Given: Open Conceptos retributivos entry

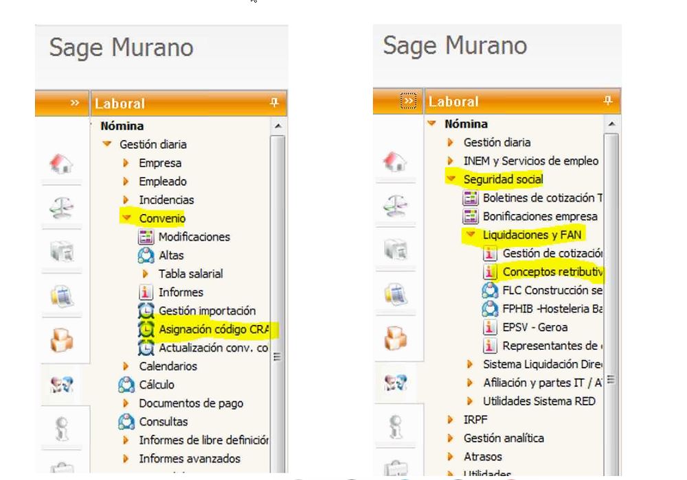Looking at the screenshot, I should tap(552, 272).
